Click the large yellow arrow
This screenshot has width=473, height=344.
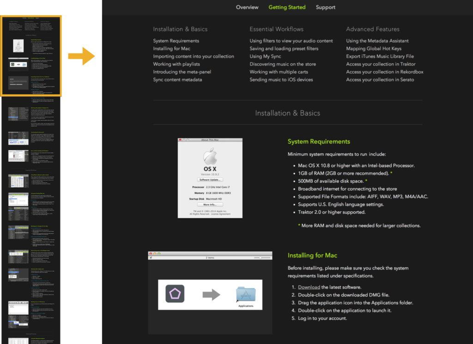(81, 56)
